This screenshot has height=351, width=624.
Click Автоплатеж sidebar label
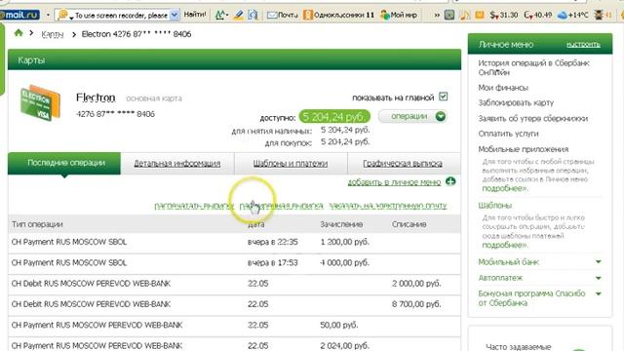tap(500, 278)
